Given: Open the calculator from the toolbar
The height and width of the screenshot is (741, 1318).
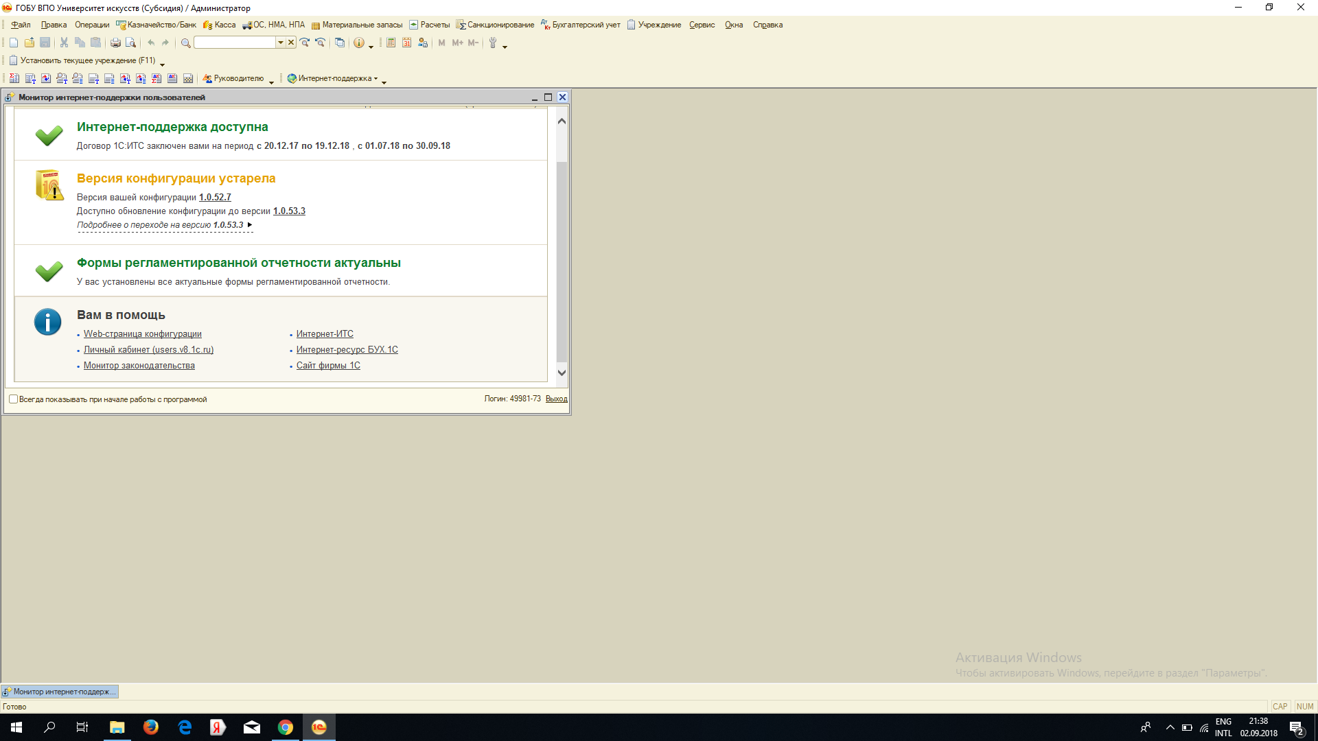Looking at the screenshot, I should point(391,43).
